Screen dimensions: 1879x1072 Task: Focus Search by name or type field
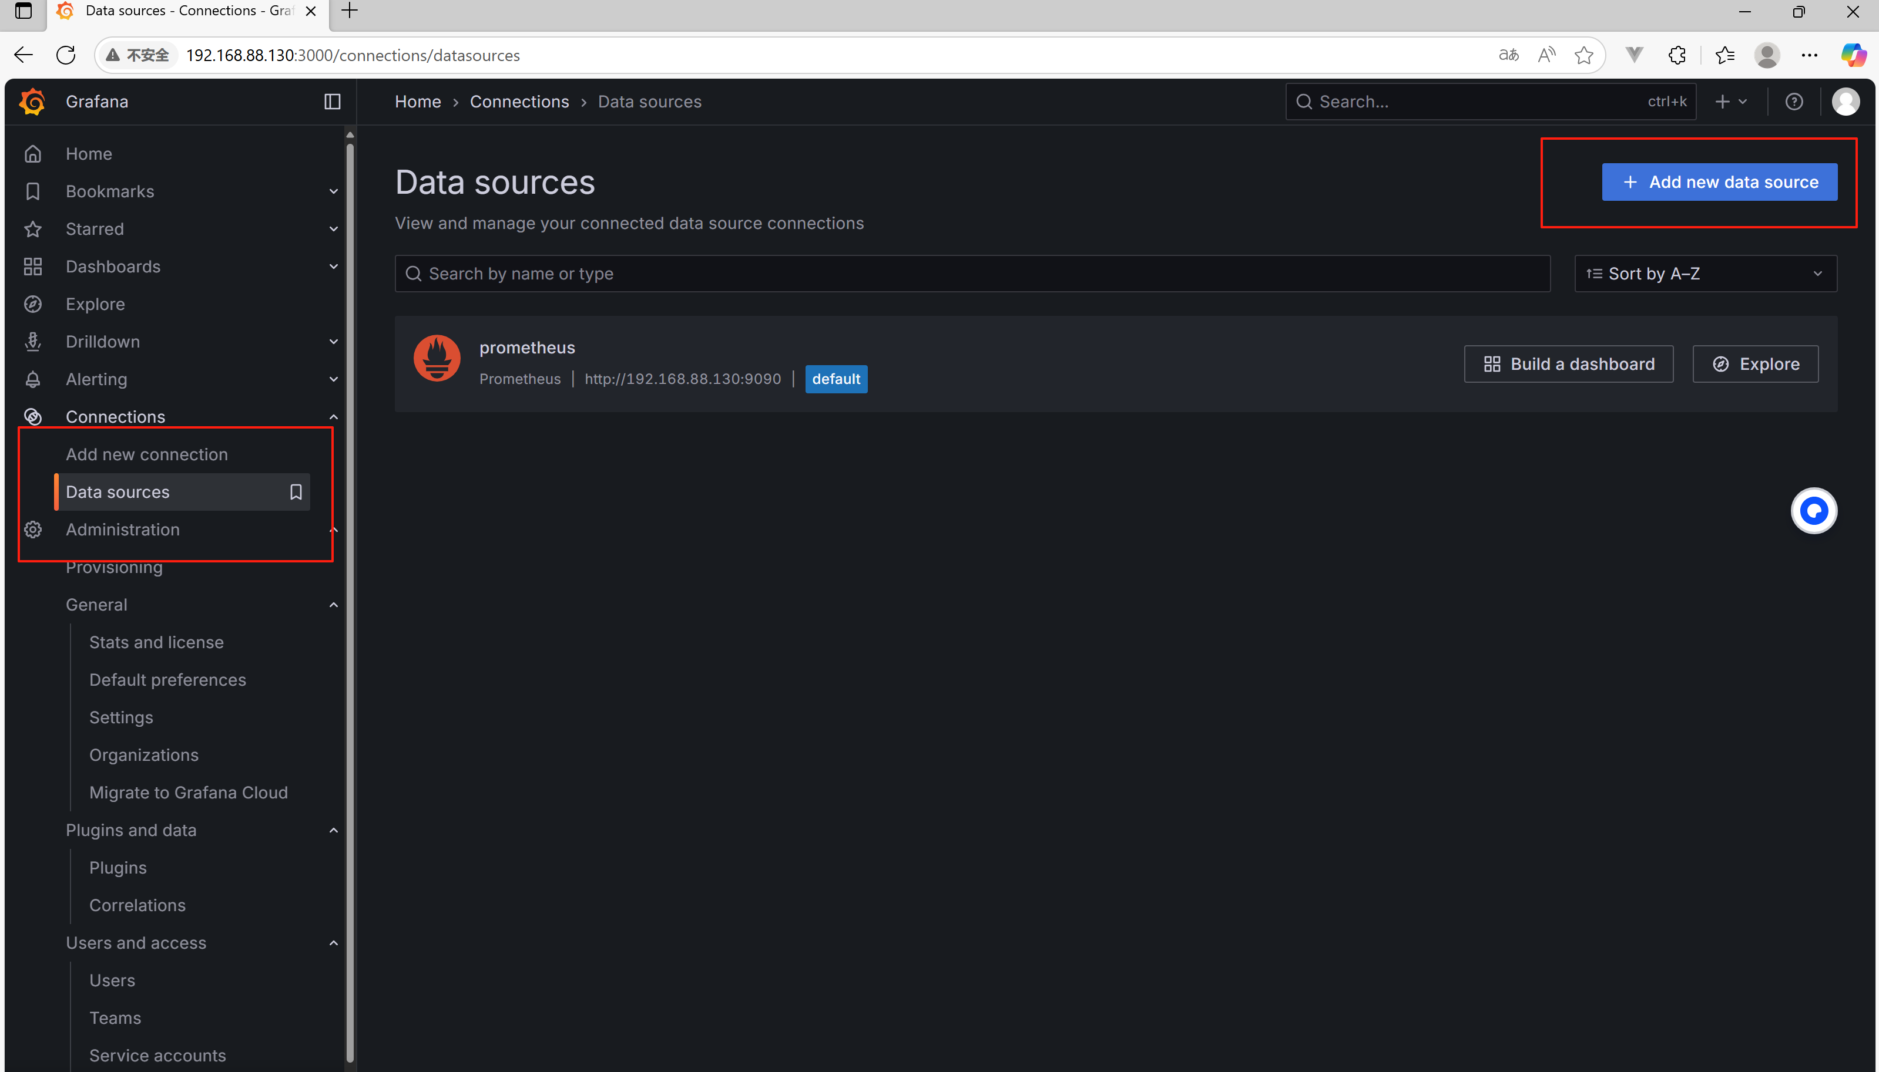click(x=972, y=274)
